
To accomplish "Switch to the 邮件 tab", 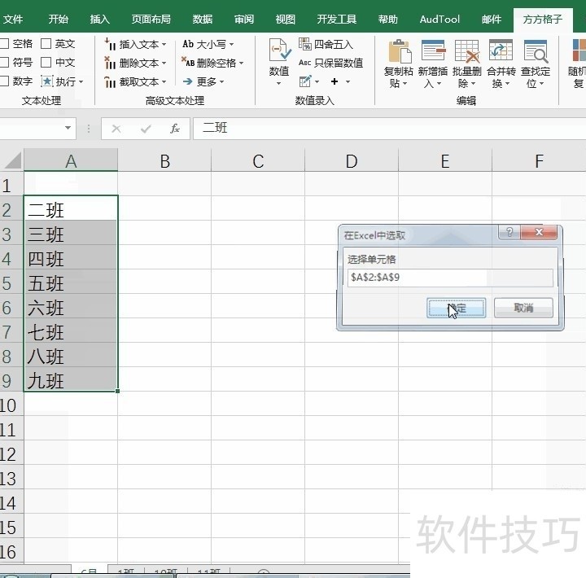I will 492,20.
